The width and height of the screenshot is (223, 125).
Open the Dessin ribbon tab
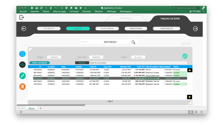(x=46, y=11)
